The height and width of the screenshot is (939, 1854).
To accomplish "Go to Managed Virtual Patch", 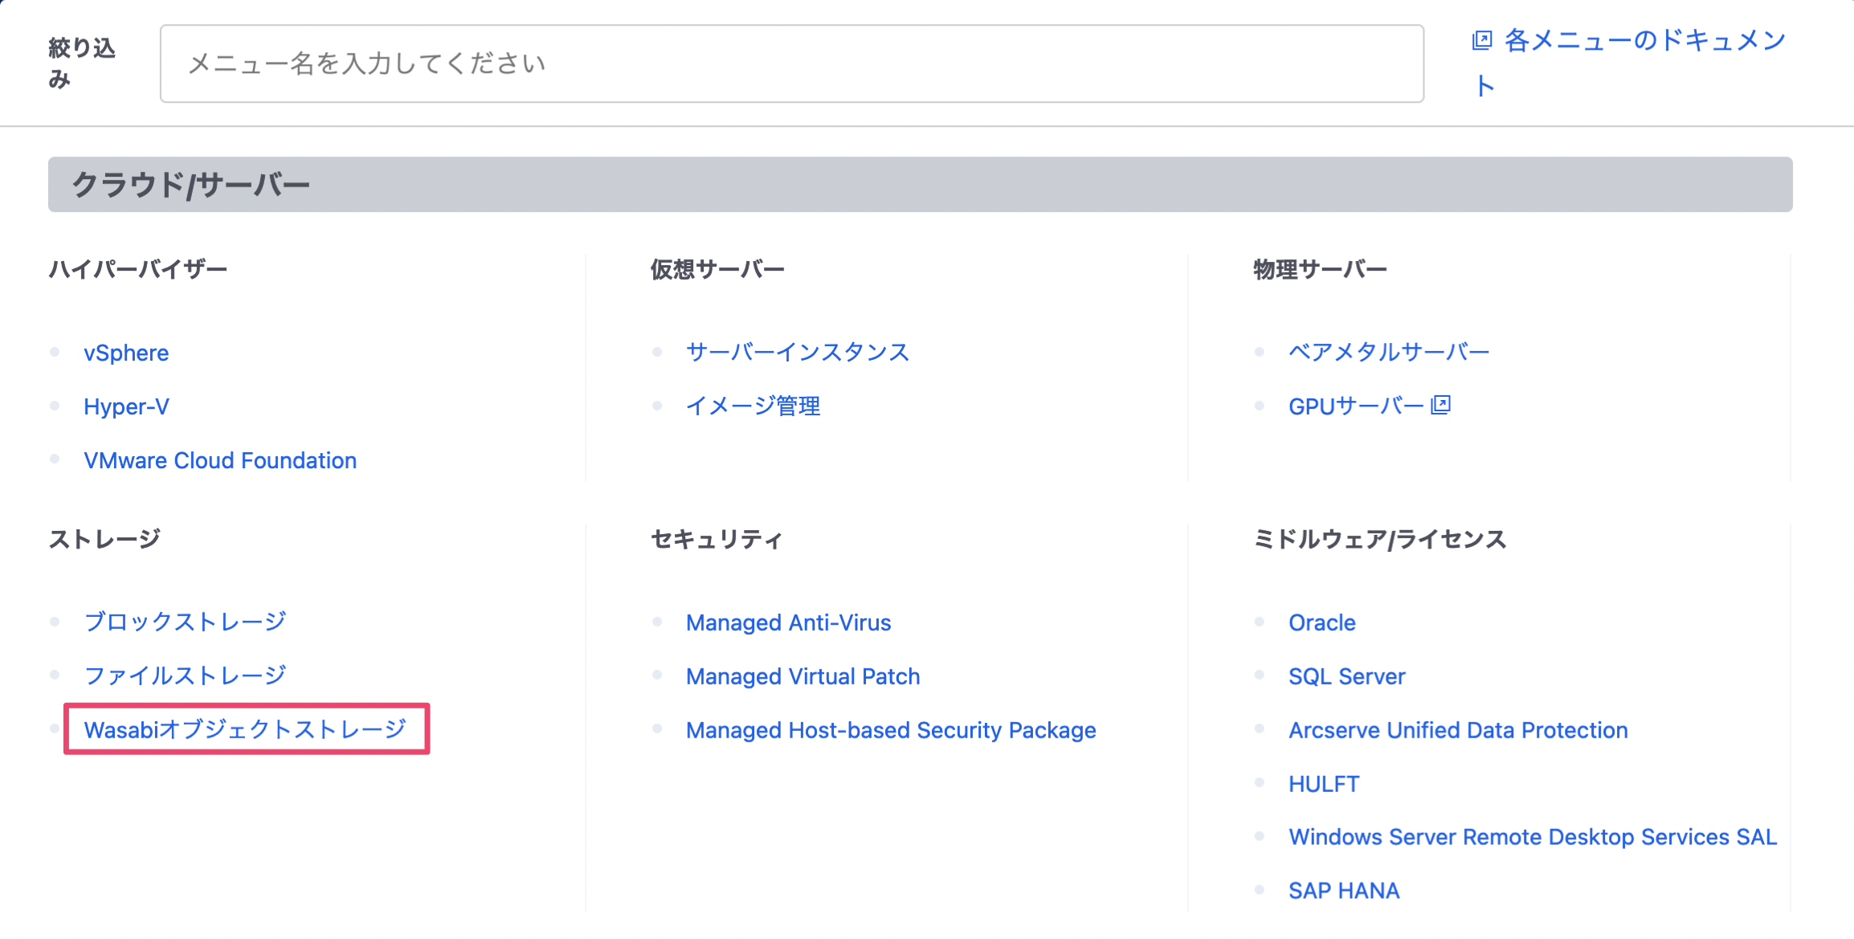I will (x=802, y=676).
